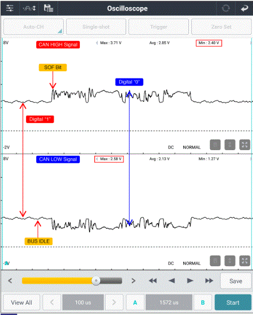Click the upper channel first gray settings icon

click(x=215, y=145)
